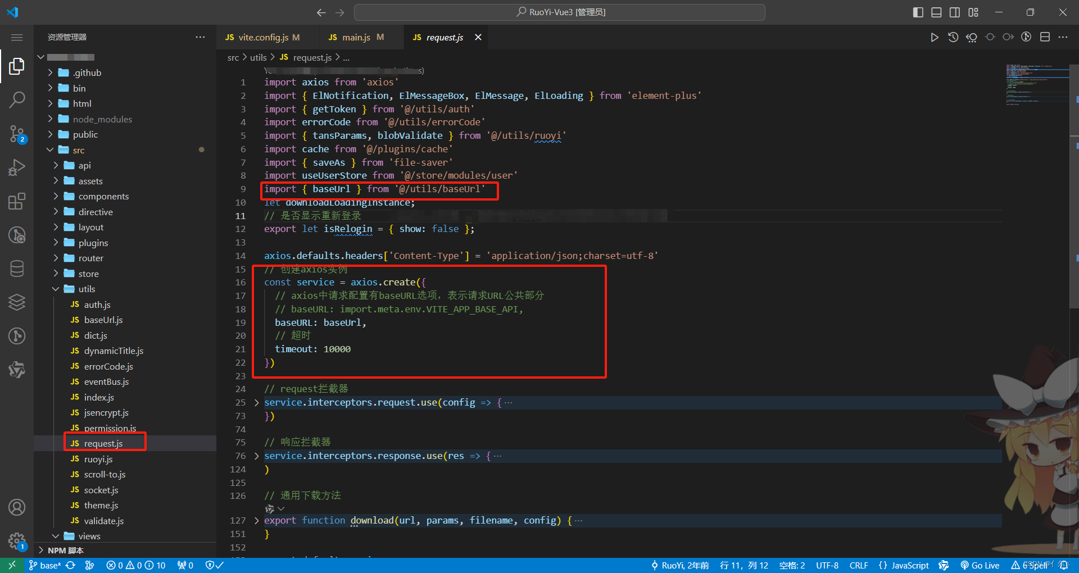
Task: Open Settings via the Manage gear icon
Action: [x=17, y=541]
